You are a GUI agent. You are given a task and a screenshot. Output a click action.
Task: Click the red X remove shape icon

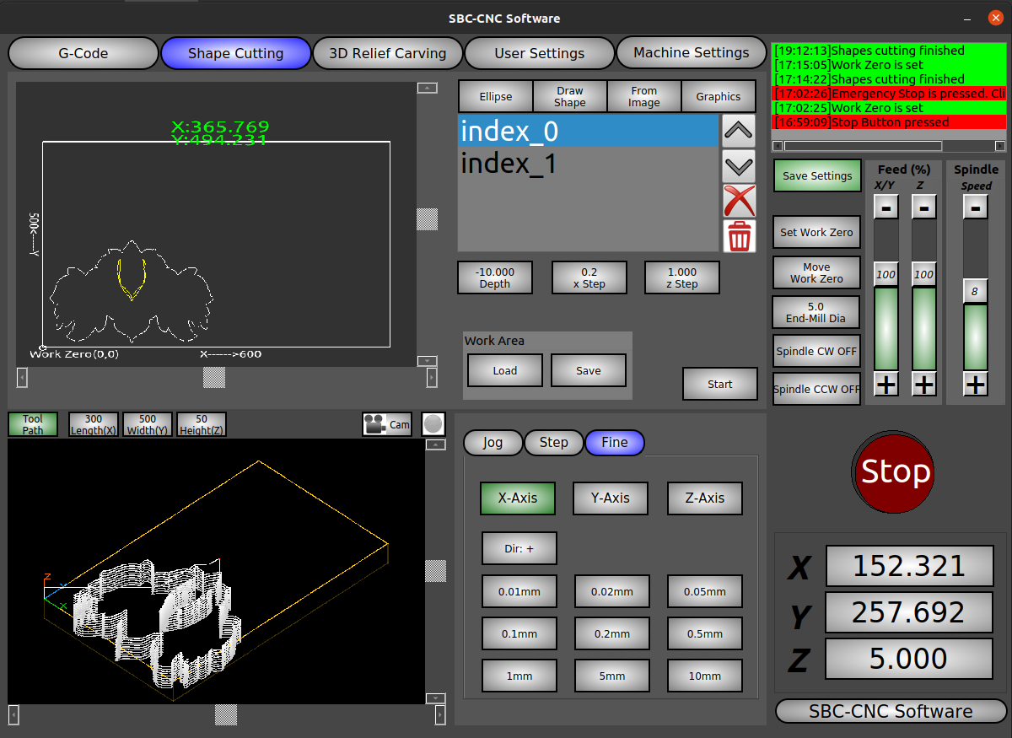[x=739, y=202]
